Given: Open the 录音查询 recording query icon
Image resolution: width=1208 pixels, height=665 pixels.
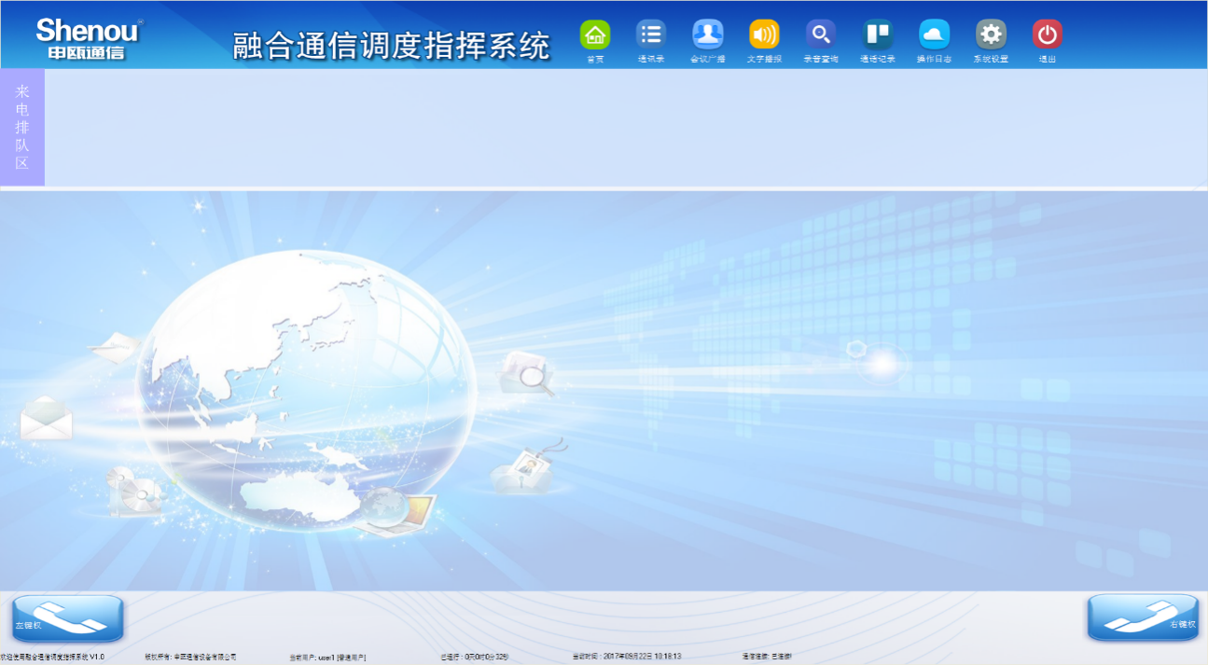Looking at the screenshot, I should [x=821, y=35].
